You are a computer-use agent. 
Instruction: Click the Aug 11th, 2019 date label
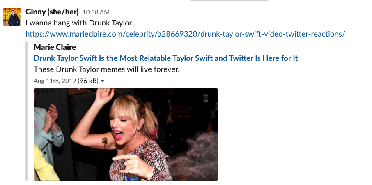[x=55, y=81]
